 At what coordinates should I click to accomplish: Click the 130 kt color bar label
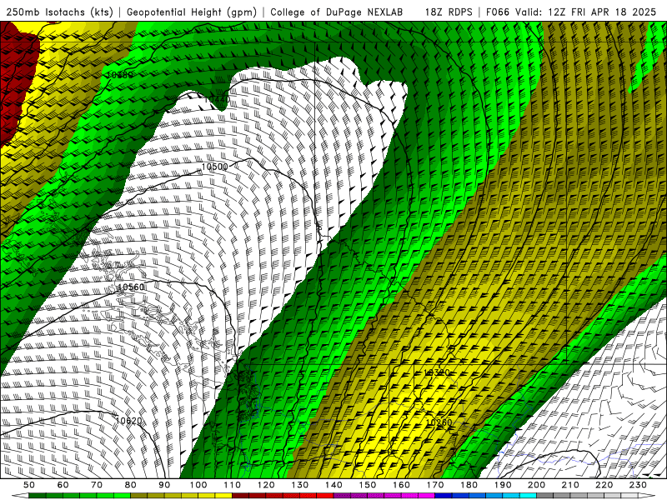(x=300, y=485)
